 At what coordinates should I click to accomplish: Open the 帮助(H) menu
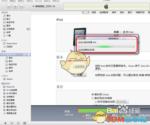click(x=56, y=1)
